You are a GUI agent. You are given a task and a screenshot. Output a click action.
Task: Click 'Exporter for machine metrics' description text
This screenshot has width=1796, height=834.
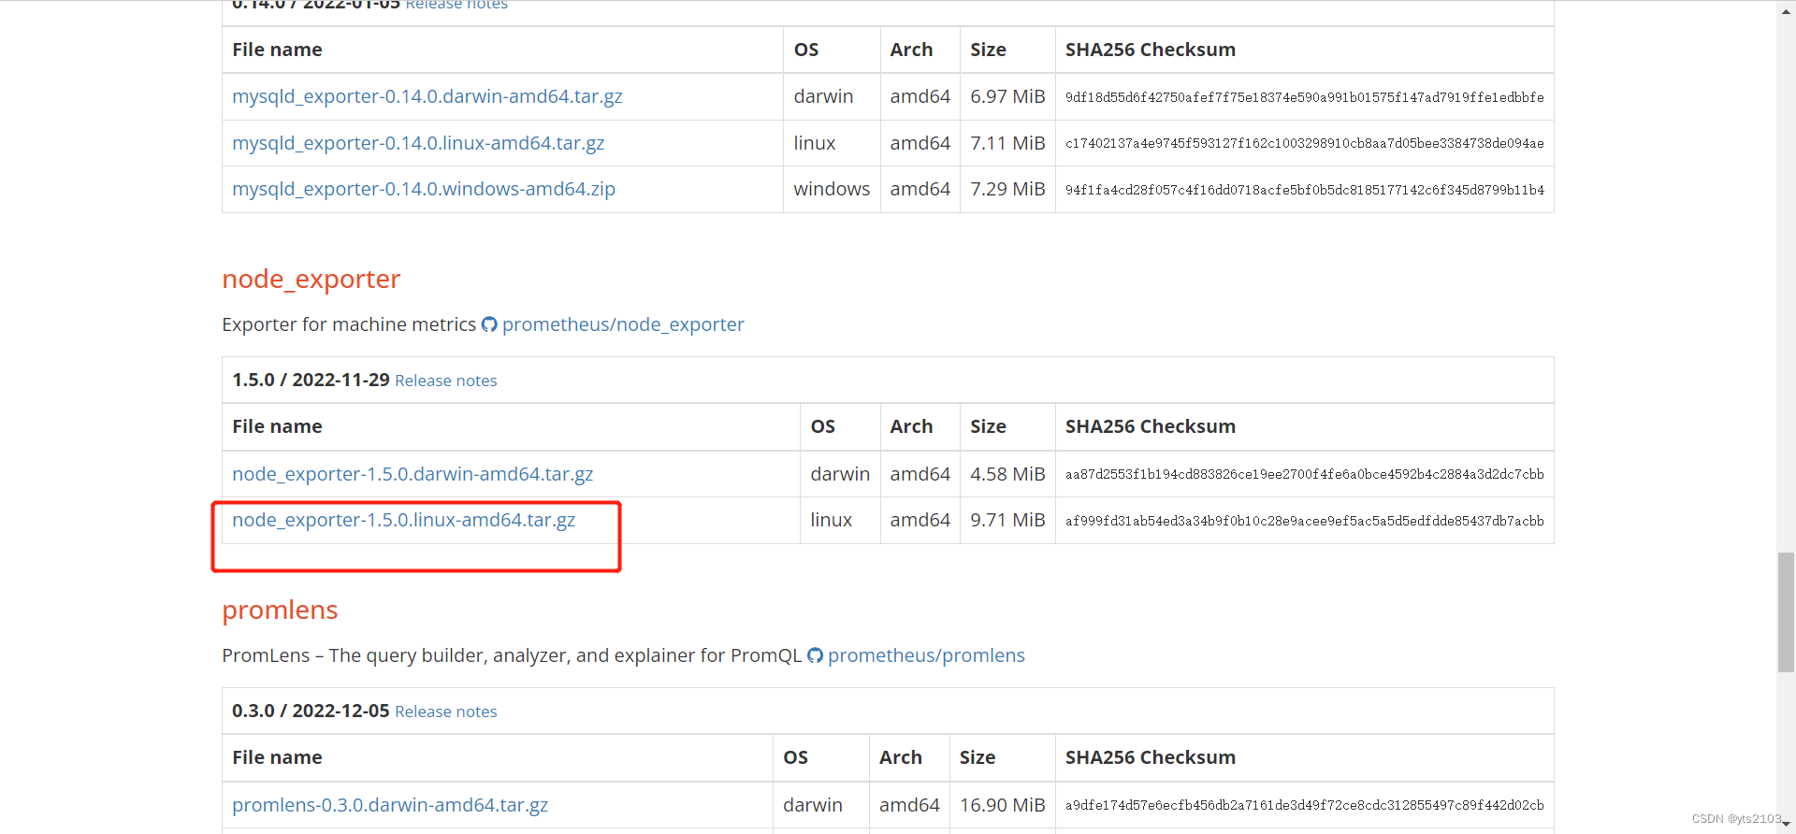[x=349, y=324]
